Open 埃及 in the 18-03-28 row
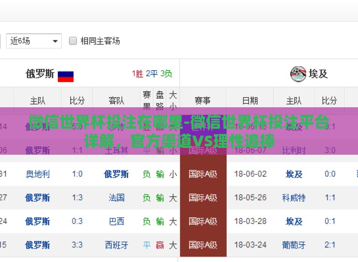The height and width of the screenshot is (262, 358). (x=294, y=221)
